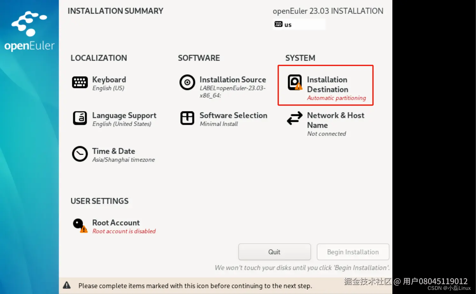The image size is (476, 294).
Task: Click the Quit button
Action: tap(274, 252)
